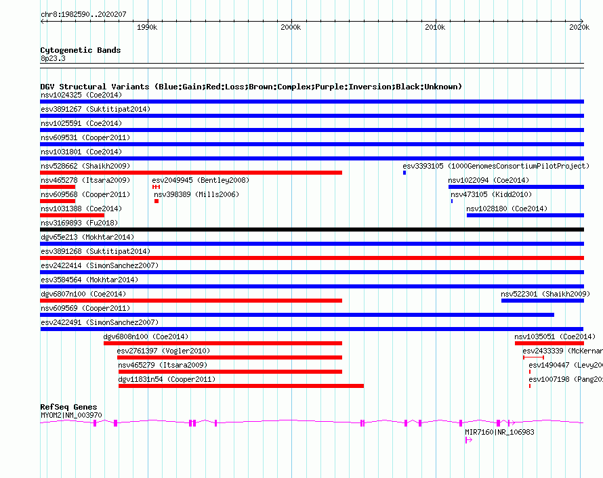
Task: Open esv2422414 (SimonSanchez2007) variant
Action: click(x=100, y=265)
